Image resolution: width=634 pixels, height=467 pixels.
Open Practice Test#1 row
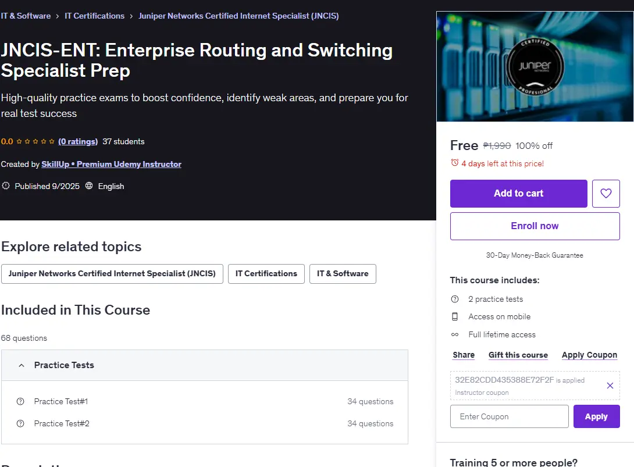(x=205, y=401)
